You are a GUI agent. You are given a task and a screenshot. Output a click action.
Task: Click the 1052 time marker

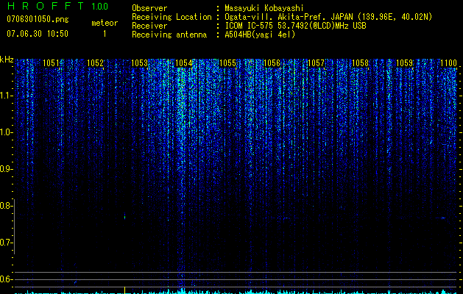point(96,62)
